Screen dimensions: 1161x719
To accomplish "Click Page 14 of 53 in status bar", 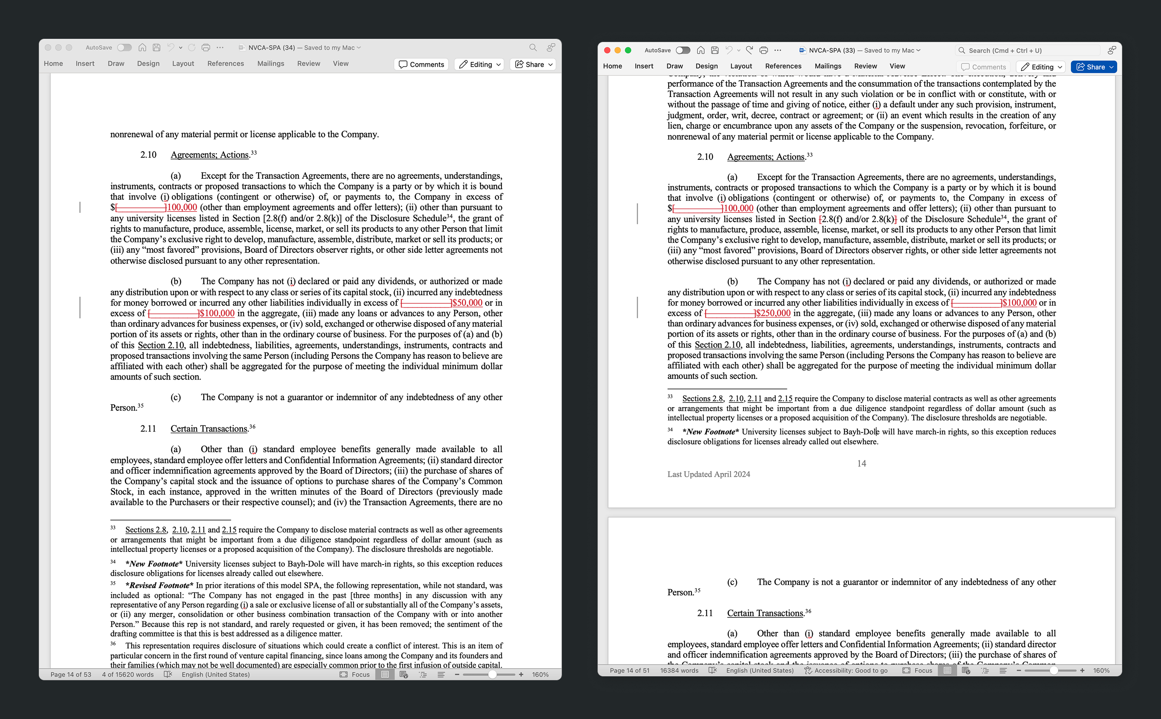I will tap(71, 674).
